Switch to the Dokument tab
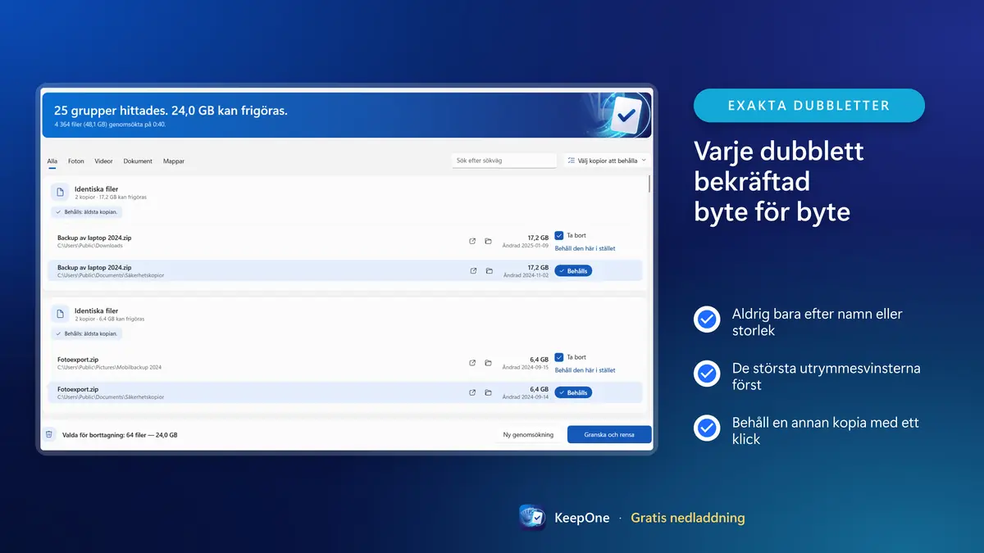Viewport: 984px width, 553px height. tap(138, 161)
